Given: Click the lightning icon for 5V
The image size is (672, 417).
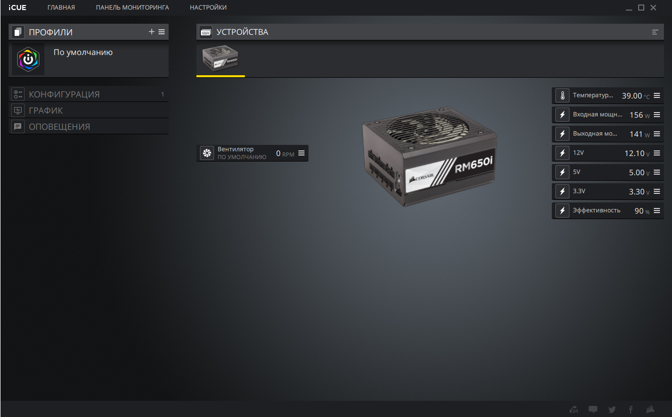Looking at the screenshot, I should pyautogui.click(x=562, y=172).
